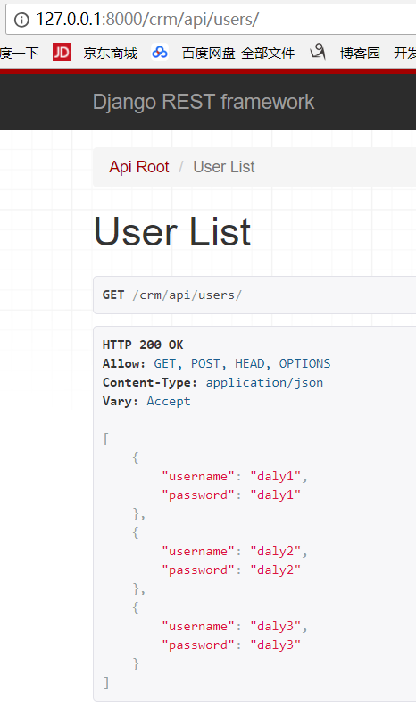The width and height of the screenshot is (416, 724).
Task: Go to Api Root breadcrumb
Action: point(139,167)
